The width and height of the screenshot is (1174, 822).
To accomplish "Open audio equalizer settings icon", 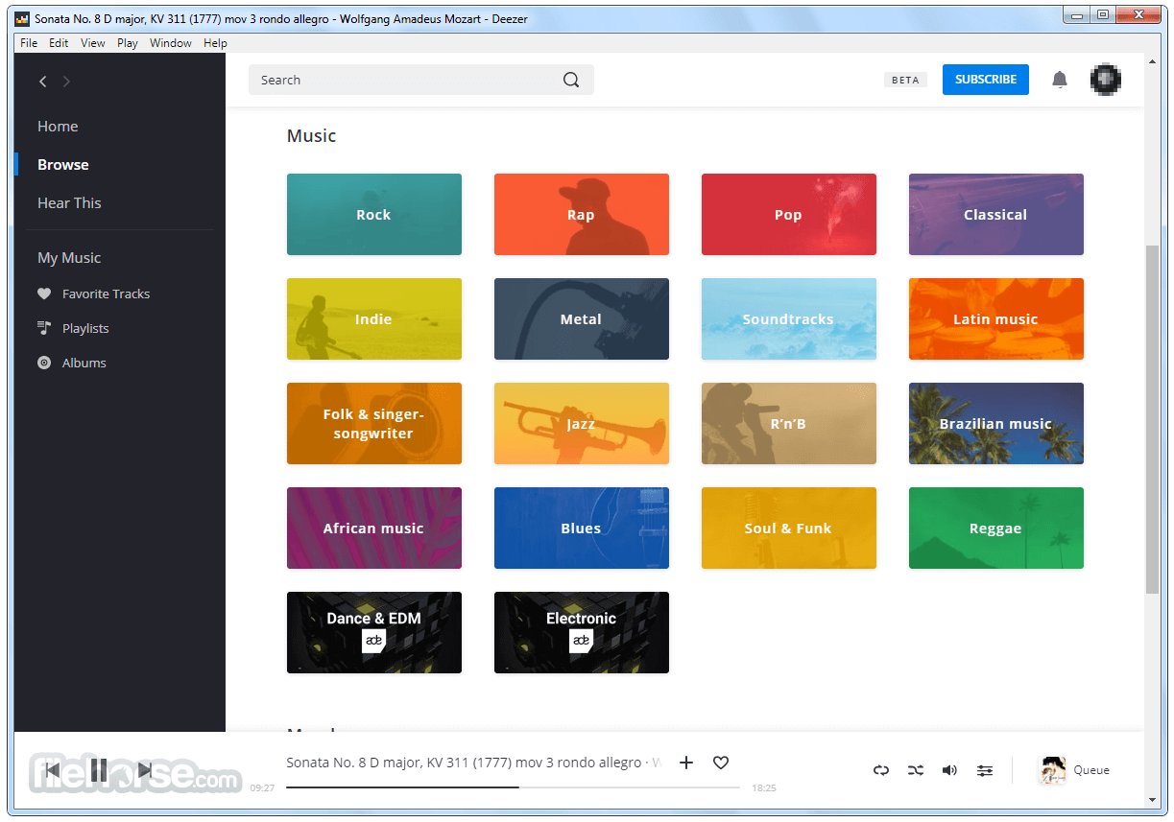I will 985,770.
